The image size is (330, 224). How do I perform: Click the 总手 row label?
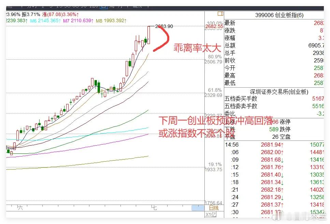click(x=230, y=53)
